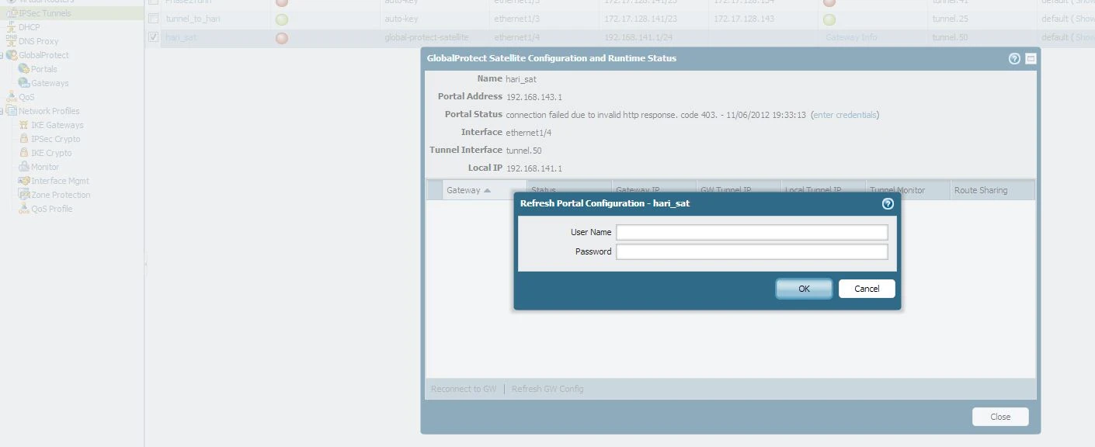Click the QoS sidebar icon
1095x447 pixels.
(11, 97)
